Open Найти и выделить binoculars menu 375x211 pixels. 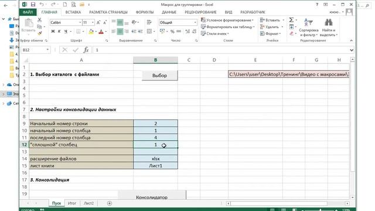[329, 27]
